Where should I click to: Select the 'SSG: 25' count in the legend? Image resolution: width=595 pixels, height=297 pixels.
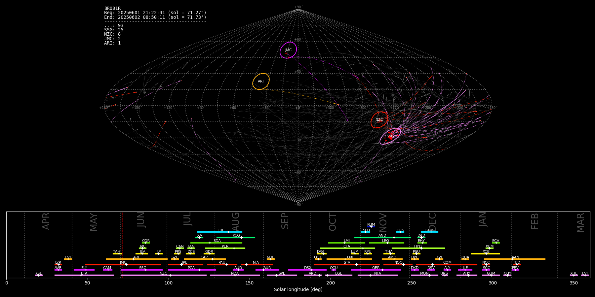[114, 30]
